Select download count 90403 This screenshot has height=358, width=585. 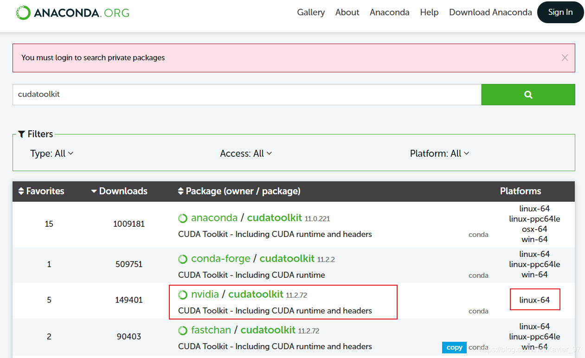[x=129, y=336]
